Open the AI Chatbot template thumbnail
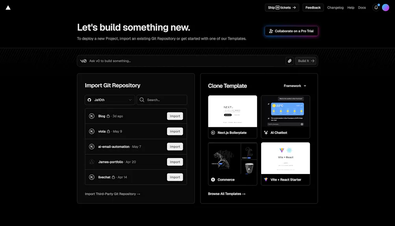 [286, 111]
